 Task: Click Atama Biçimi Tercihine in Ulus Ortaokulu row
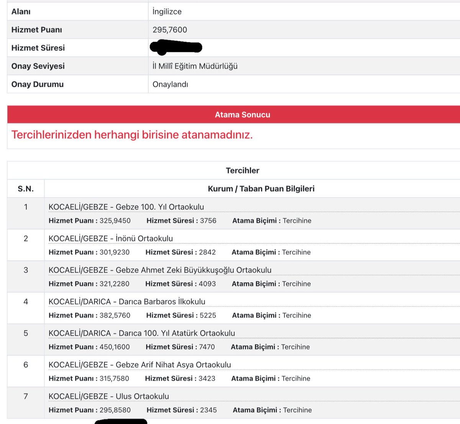click(x=272, y=410)
